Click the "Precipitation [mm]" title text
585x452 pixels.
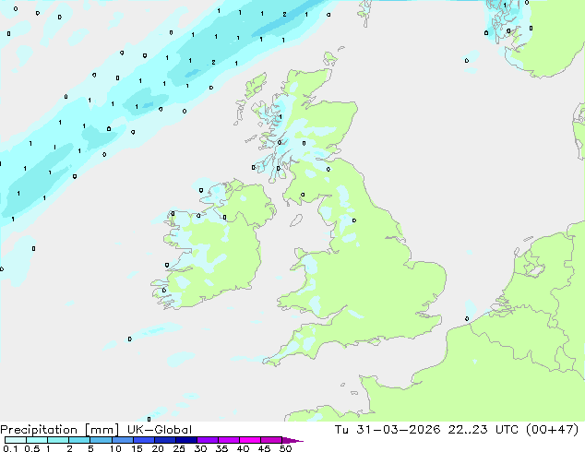coord(60,430)
